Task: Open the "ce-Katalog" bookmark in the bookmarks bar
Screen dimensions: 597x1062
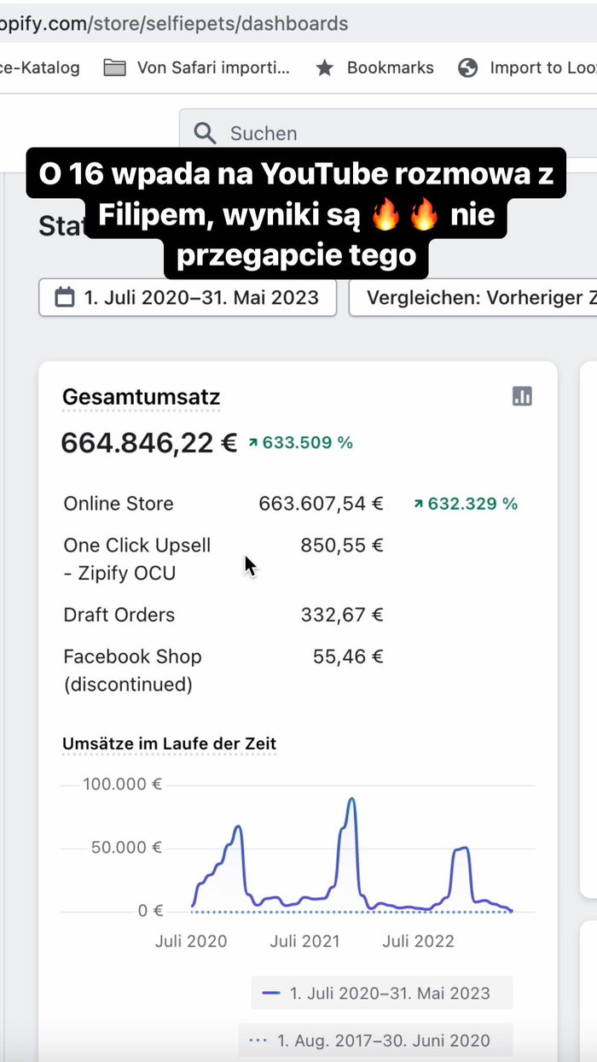Action: pos(39,68)
